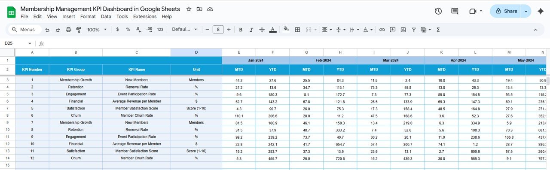
Task: Open the View menu
Action: coord(52,16)
